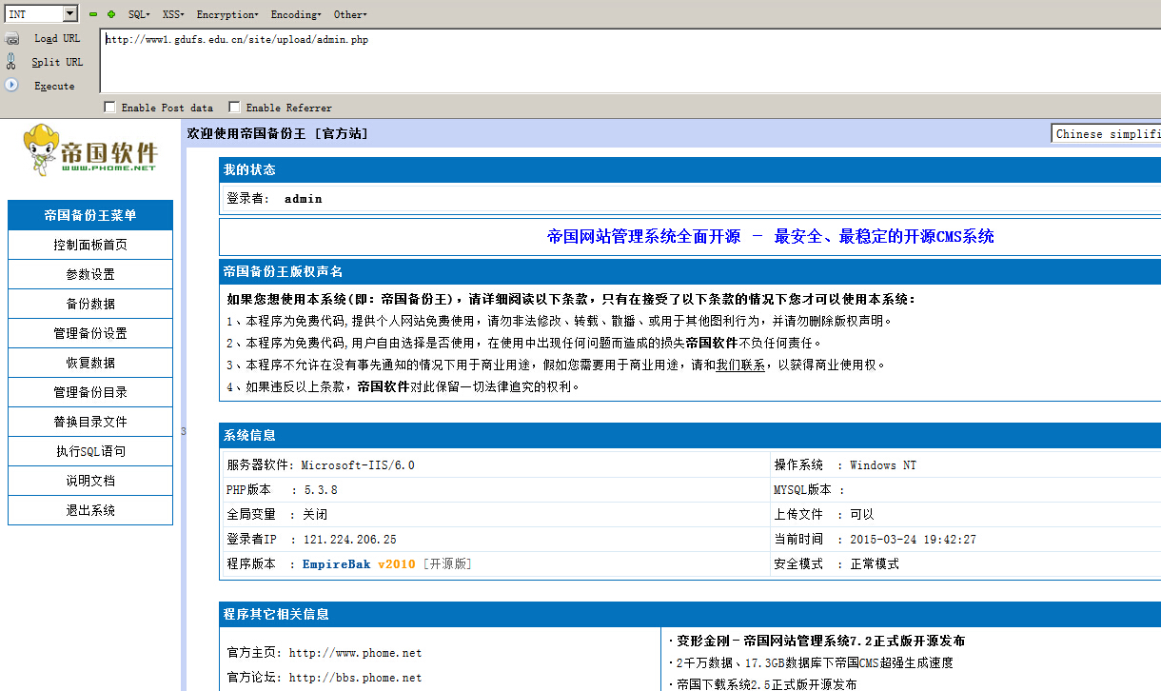Click the admin username text

click(303, 199)
